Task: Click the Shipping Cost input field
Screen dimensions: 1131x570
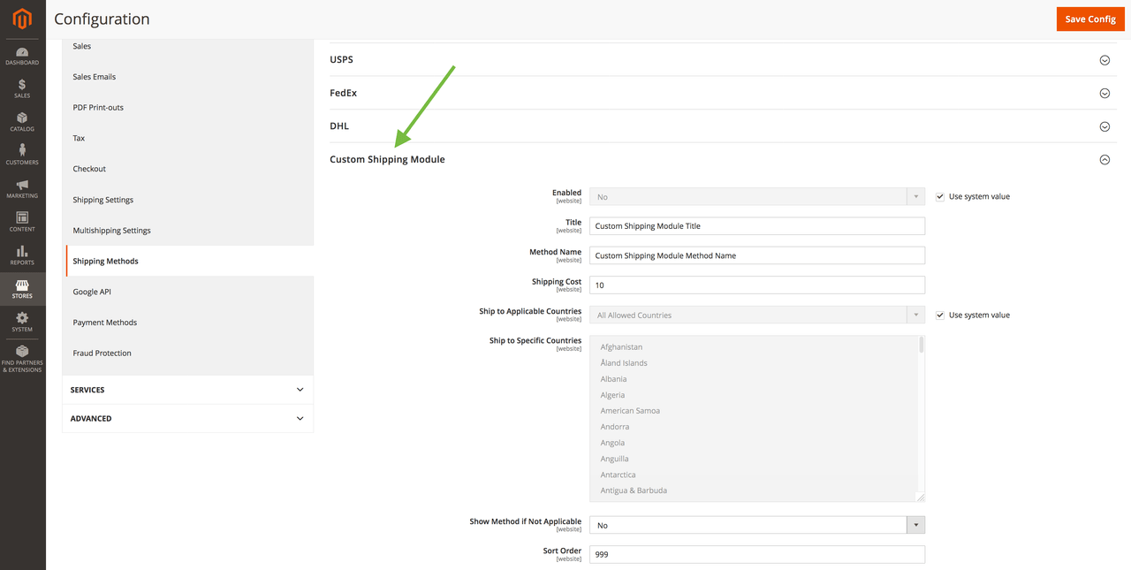Action: click(757, 285)
